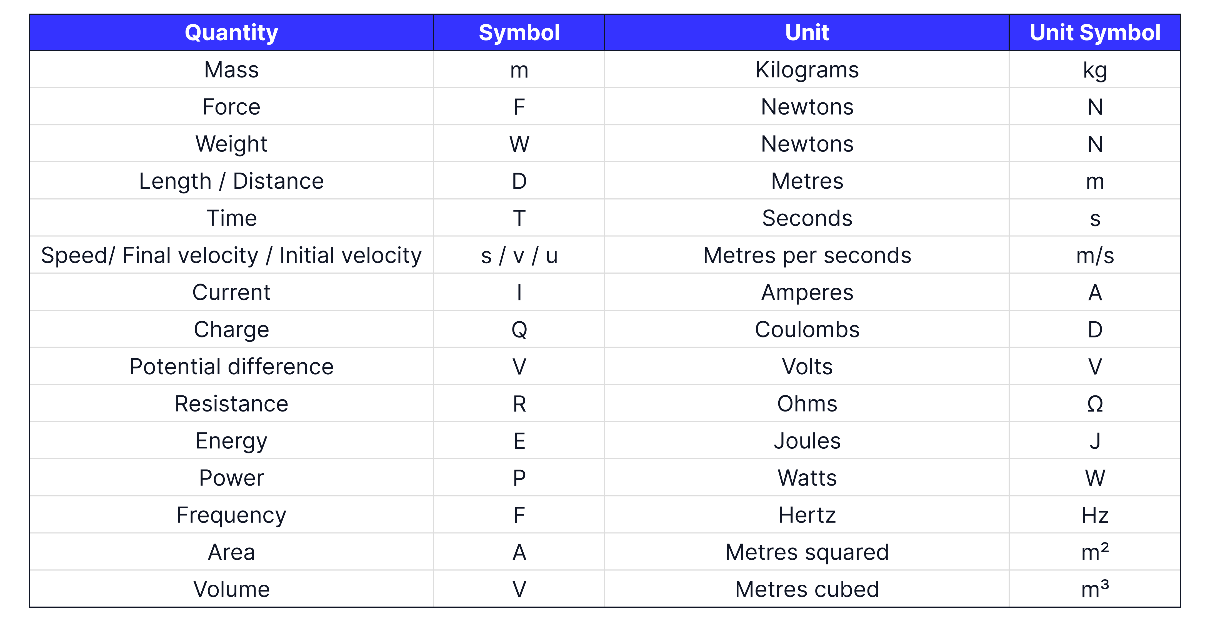Select the Kilograms unit cell
The height and width of the screenshot is (621, 1210).
point(807,70)
